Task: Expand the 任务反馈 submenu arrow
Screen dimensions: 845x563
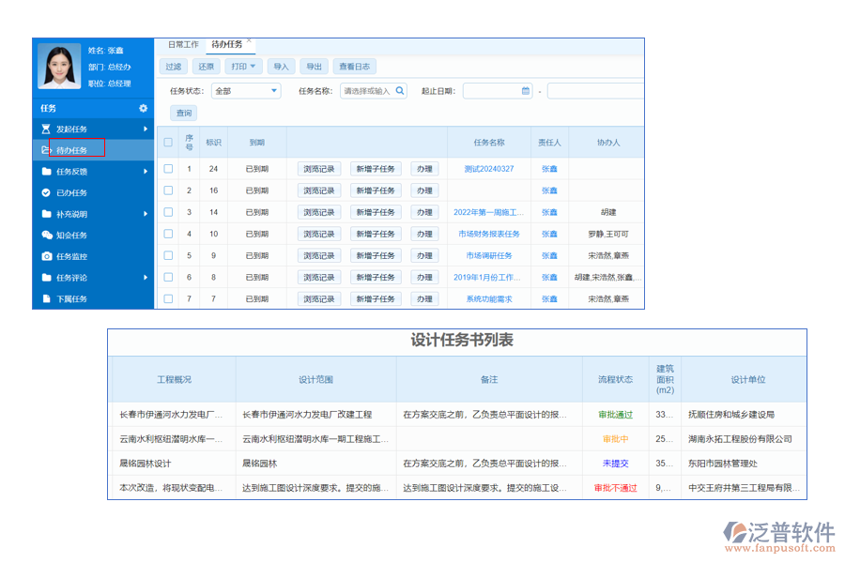Action: (146, 172)
